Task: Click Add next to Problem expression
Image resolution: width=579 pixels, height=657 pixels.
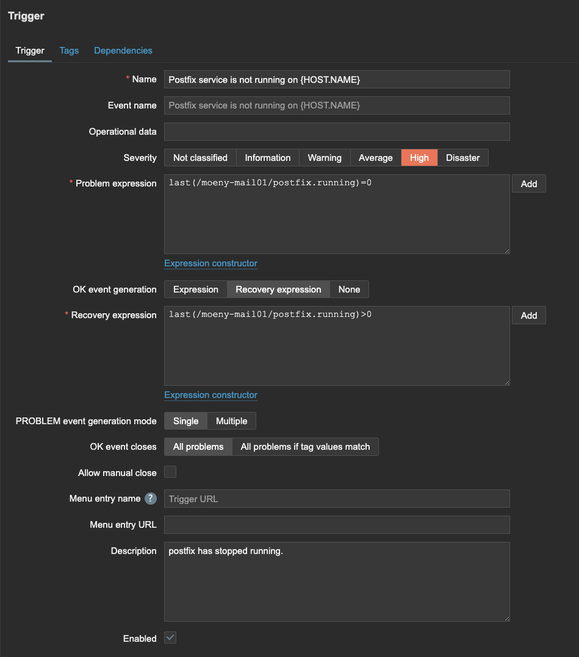Action: [x=528, y=183]
